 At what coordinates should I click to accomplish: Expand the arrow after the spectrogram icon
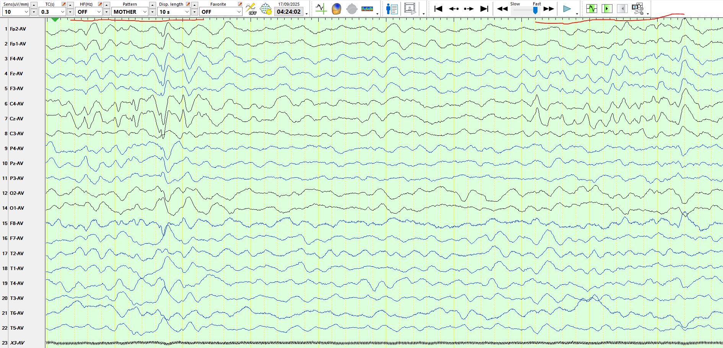tap(378, 14)
